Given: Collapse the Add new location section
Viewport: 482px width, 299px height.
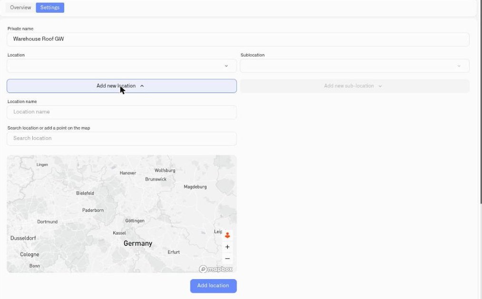Looking at the screenshot, I should pos(122,86).
